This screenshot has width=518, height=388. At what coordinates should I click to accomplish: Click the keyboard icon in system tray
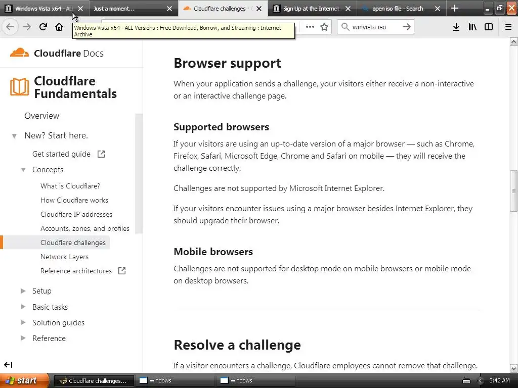(x=466, y=381)
